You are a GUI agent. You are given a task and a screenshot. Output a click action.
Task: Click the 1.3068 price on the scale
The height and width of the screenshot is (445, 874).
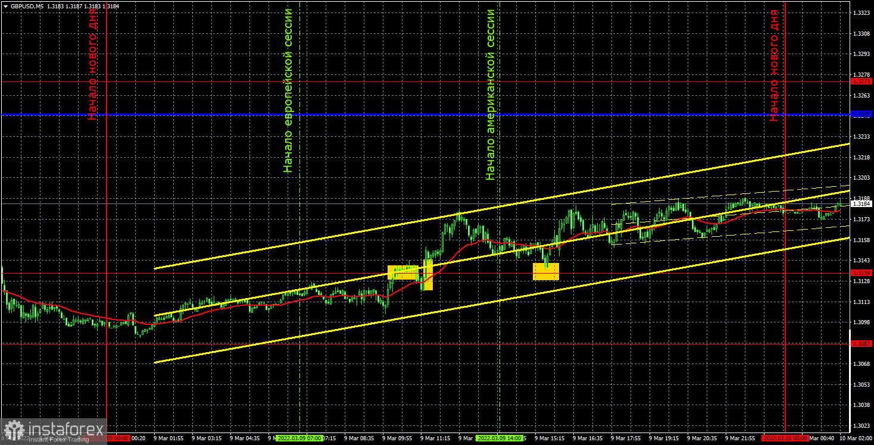pyautogui.click(x=861, y=363)
